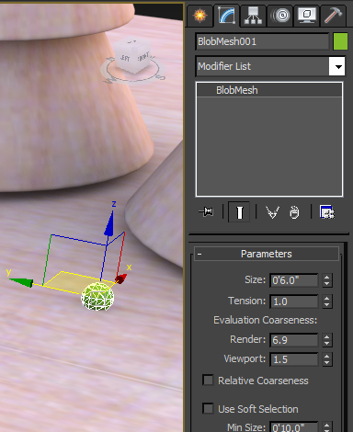The width and height of the screenshot is (353, 432).
Task: Expand the Modifier List dropdown
Action: [336, 66]
